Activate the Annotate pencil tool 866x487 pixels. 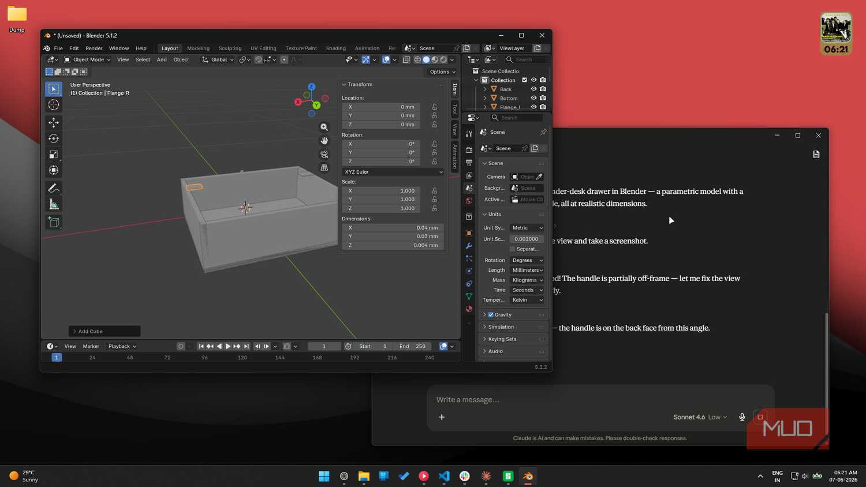pos(54,188)
